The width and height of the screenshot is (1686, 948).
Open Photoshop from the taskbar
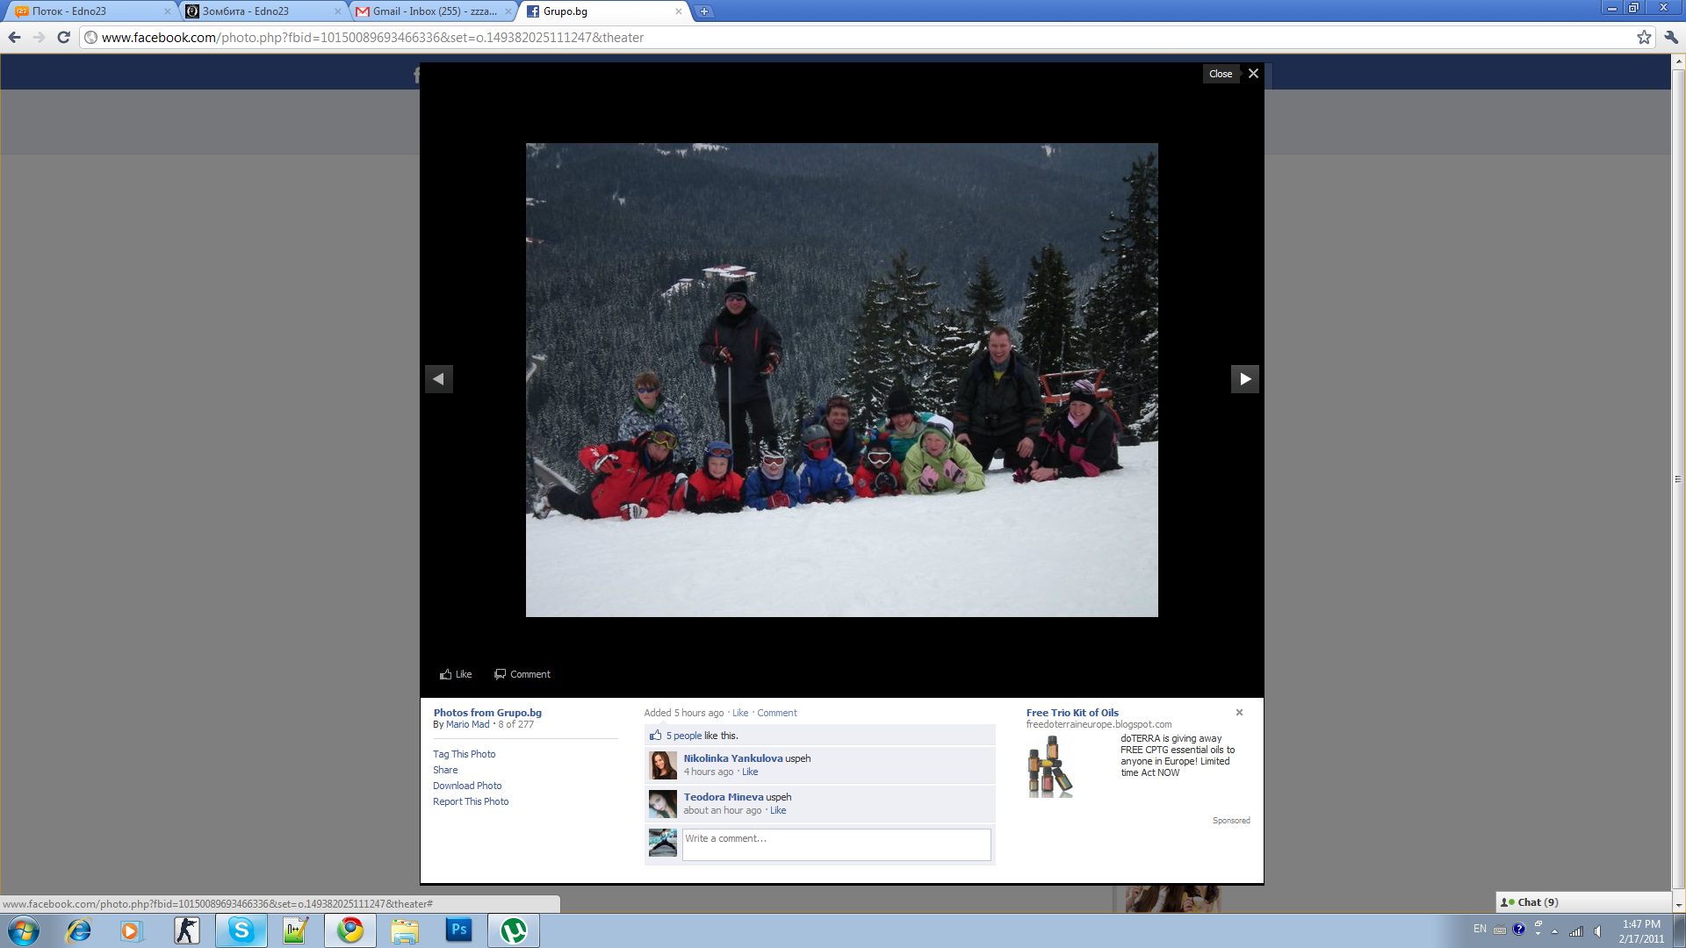[x=458, y=930]
